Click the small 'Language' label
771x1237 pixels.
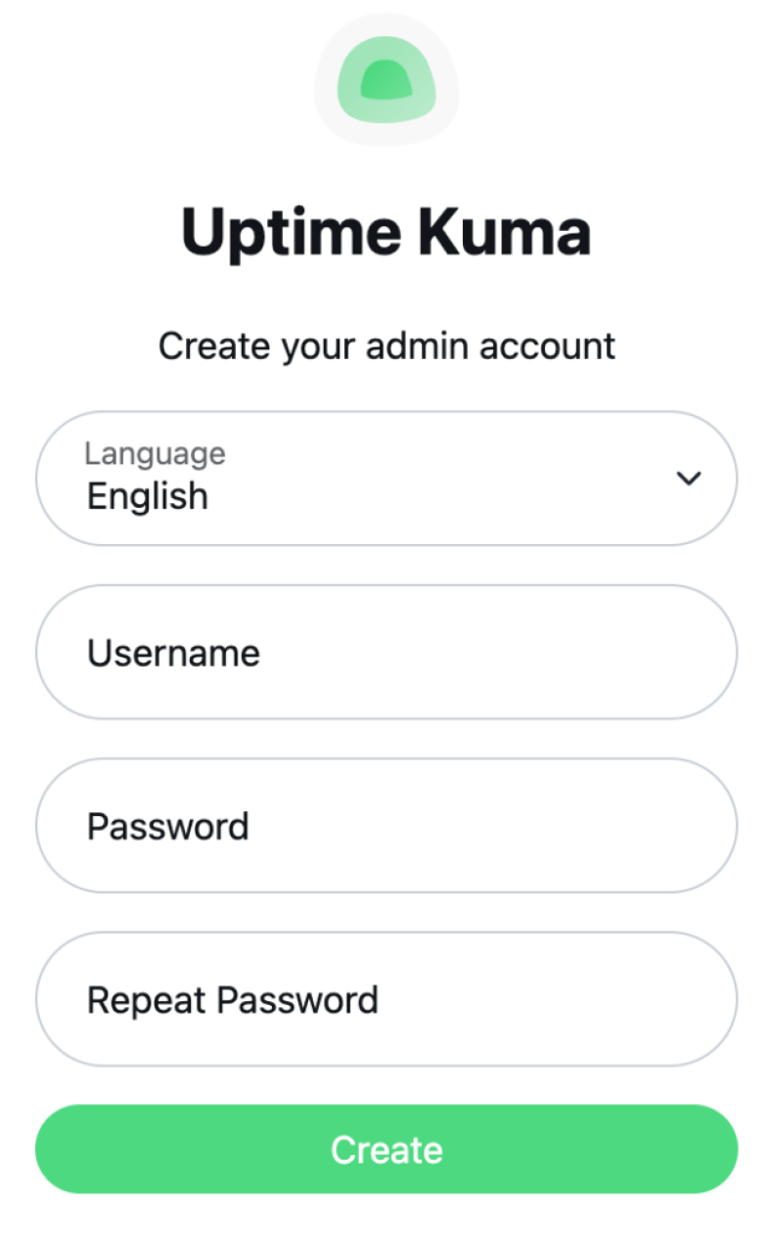pyautogui.click(x=155, y=453)
